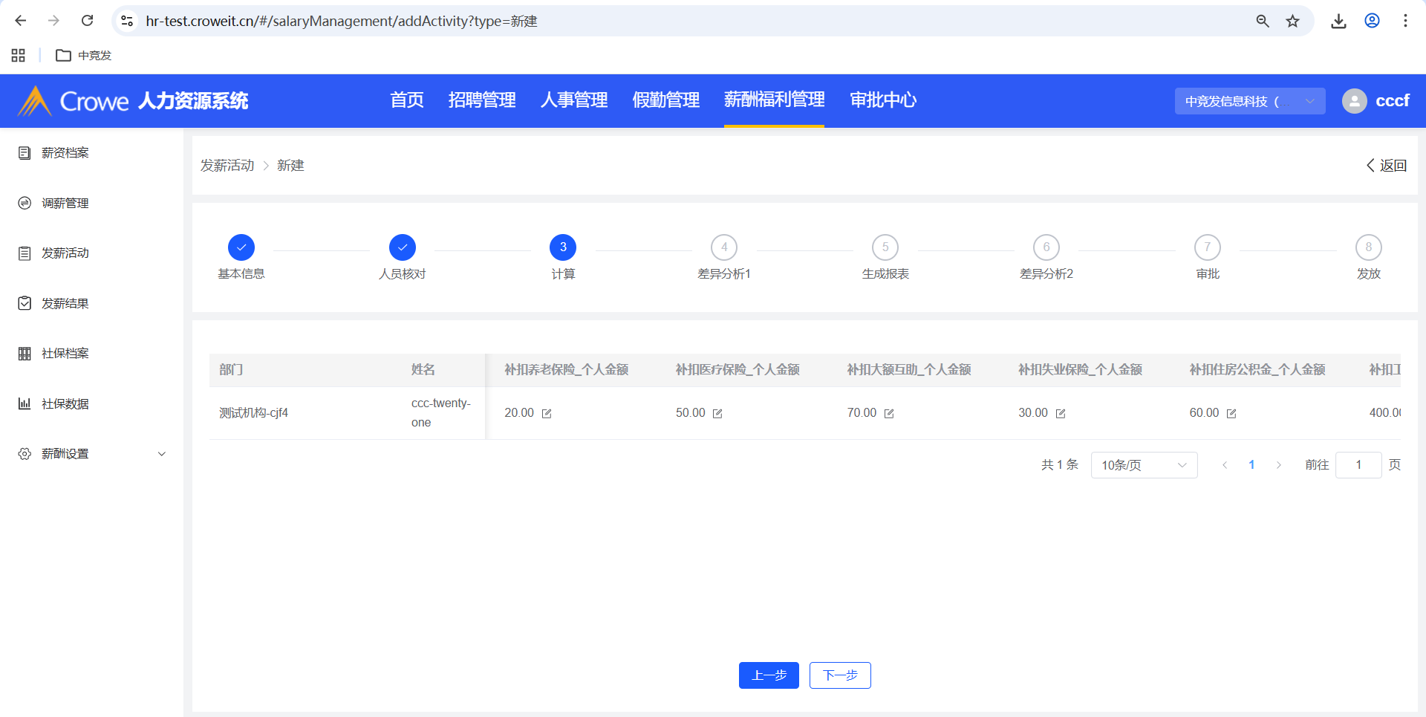This screenshot has width=1426, height=717.
Task: Click the 上一步 button
Action: click(769, 675)
